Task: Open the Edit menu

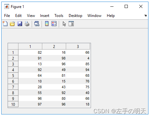Action: [x=18, y=16]
